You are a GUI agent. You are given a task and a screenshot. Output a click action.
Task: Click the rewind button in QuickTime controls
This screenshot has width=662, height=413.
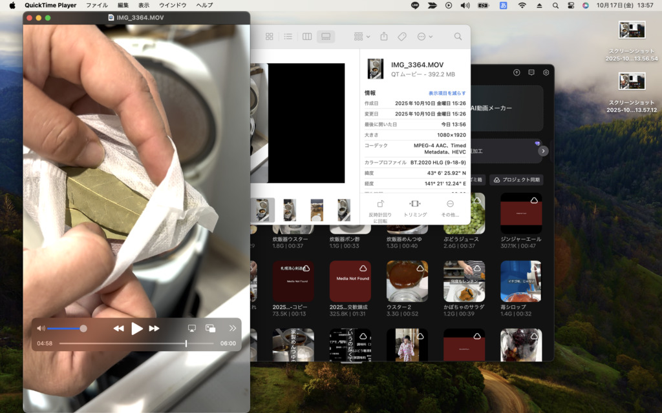(x=118, y=328)
